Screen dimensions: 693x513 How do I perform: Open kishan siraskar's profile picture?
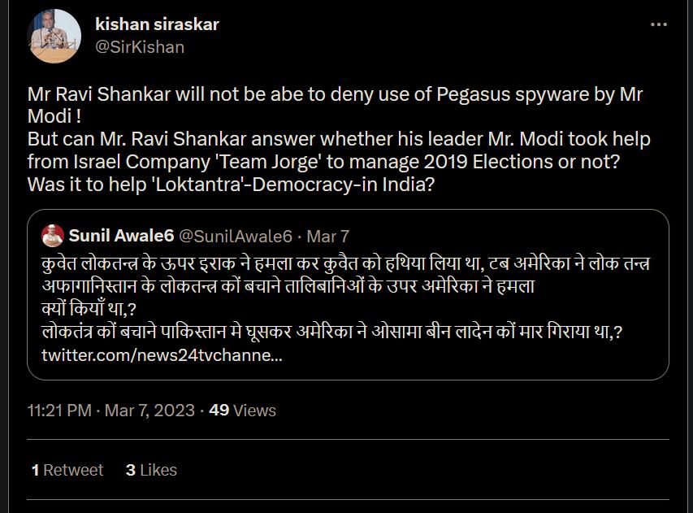tap(54, 36)
